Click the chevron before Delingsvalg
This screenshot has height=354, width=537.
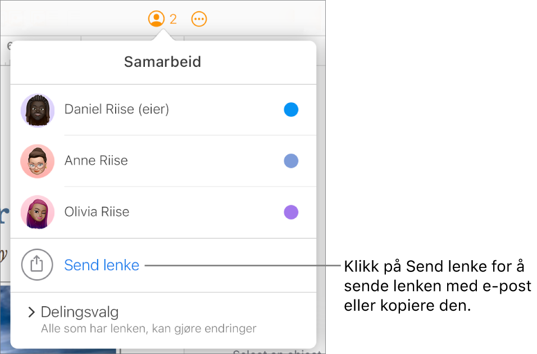31,312
